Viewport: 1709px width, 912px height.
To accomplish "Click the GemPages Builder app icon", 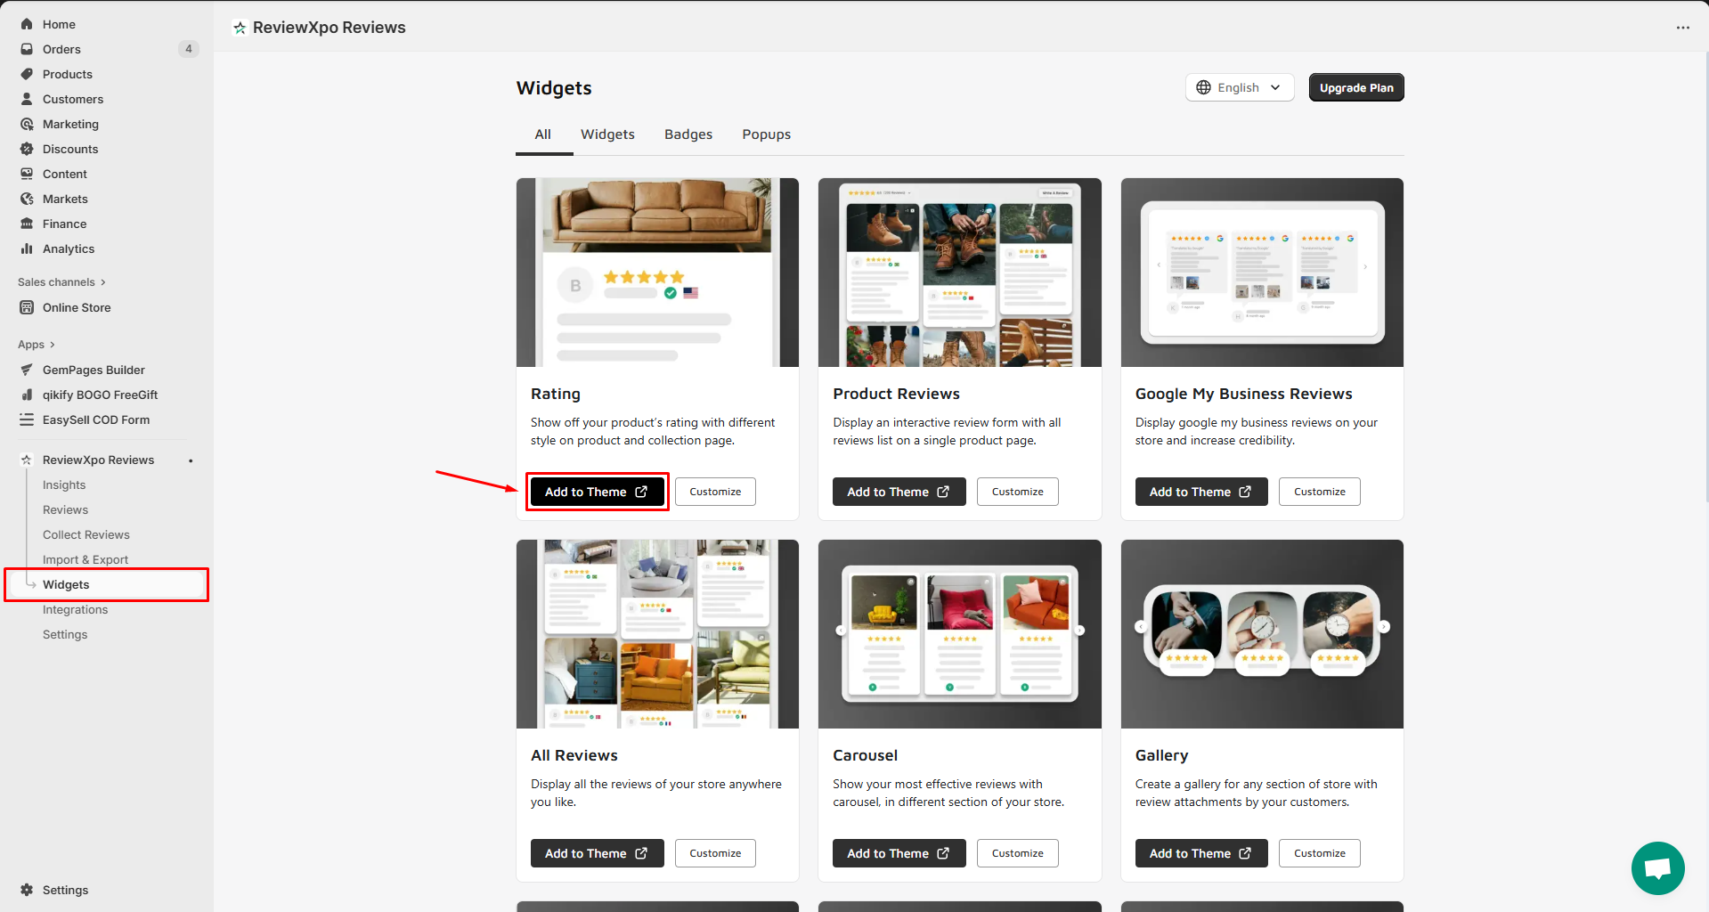I will 27,370.
